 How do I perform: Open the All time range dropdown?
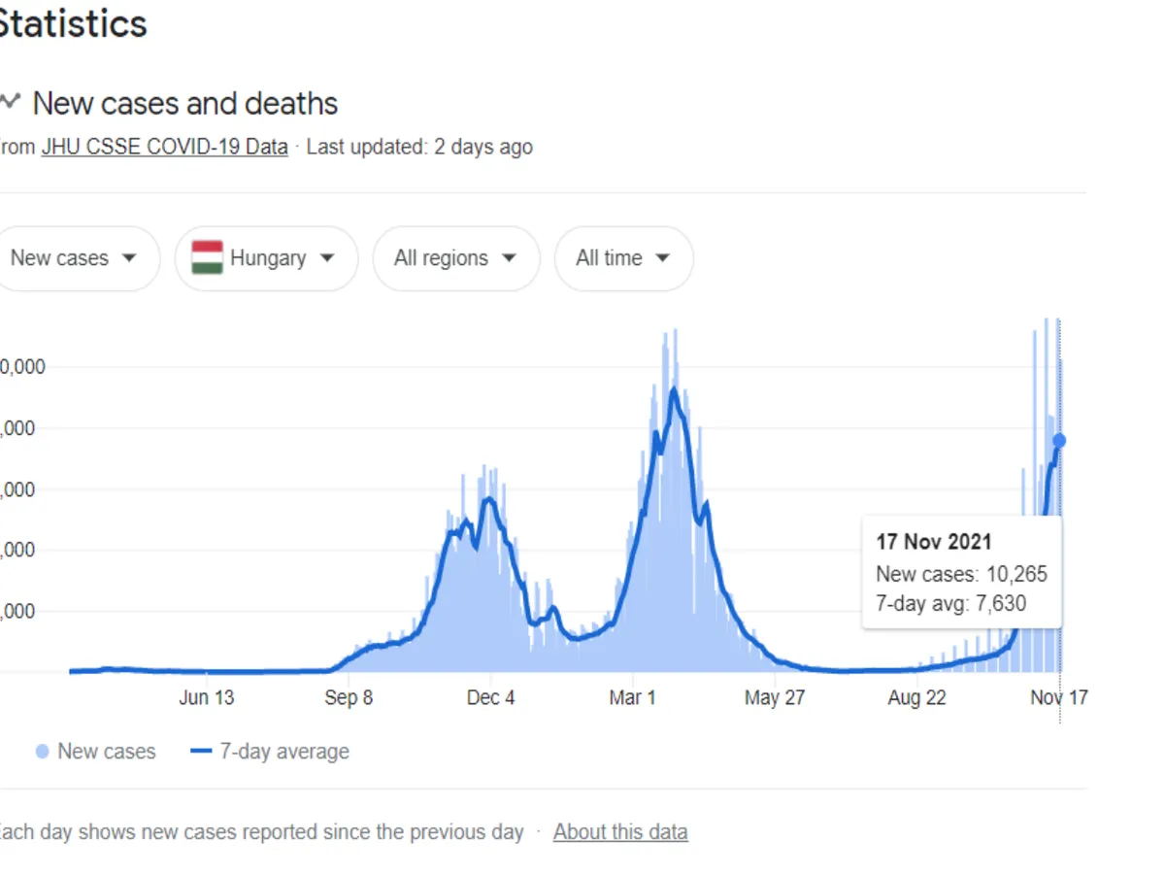[623, 258]
